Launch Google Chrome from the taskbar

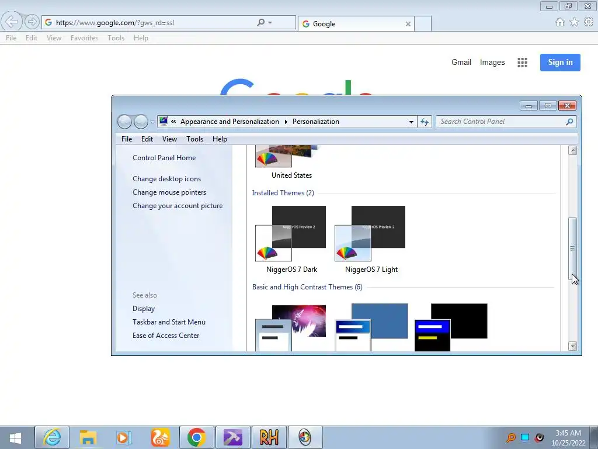click(x=196, y=437)
